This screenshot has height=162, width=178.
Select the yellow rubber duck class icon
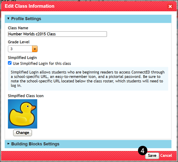[22, 114]
